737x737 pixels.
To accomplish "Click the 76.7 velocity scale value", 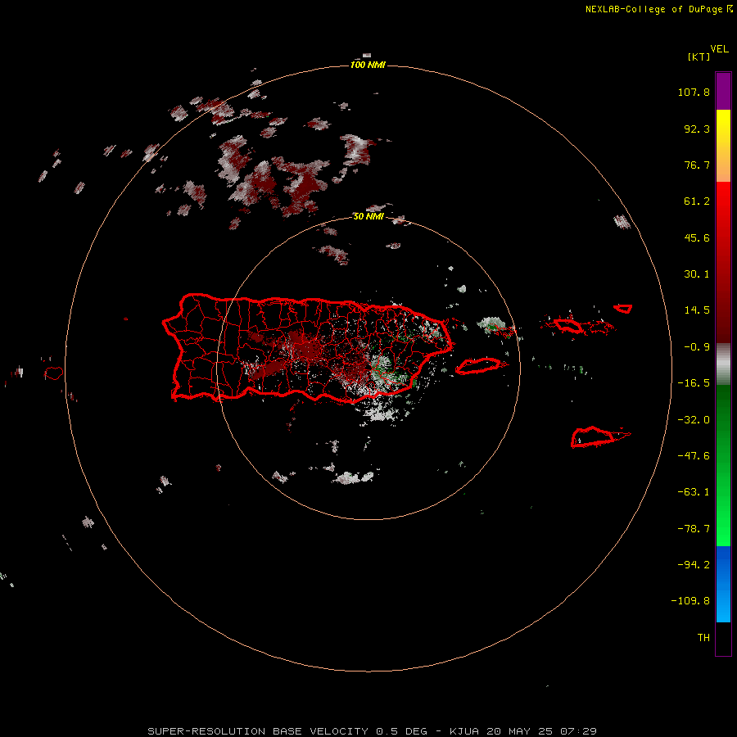I will tap(697, 165).
